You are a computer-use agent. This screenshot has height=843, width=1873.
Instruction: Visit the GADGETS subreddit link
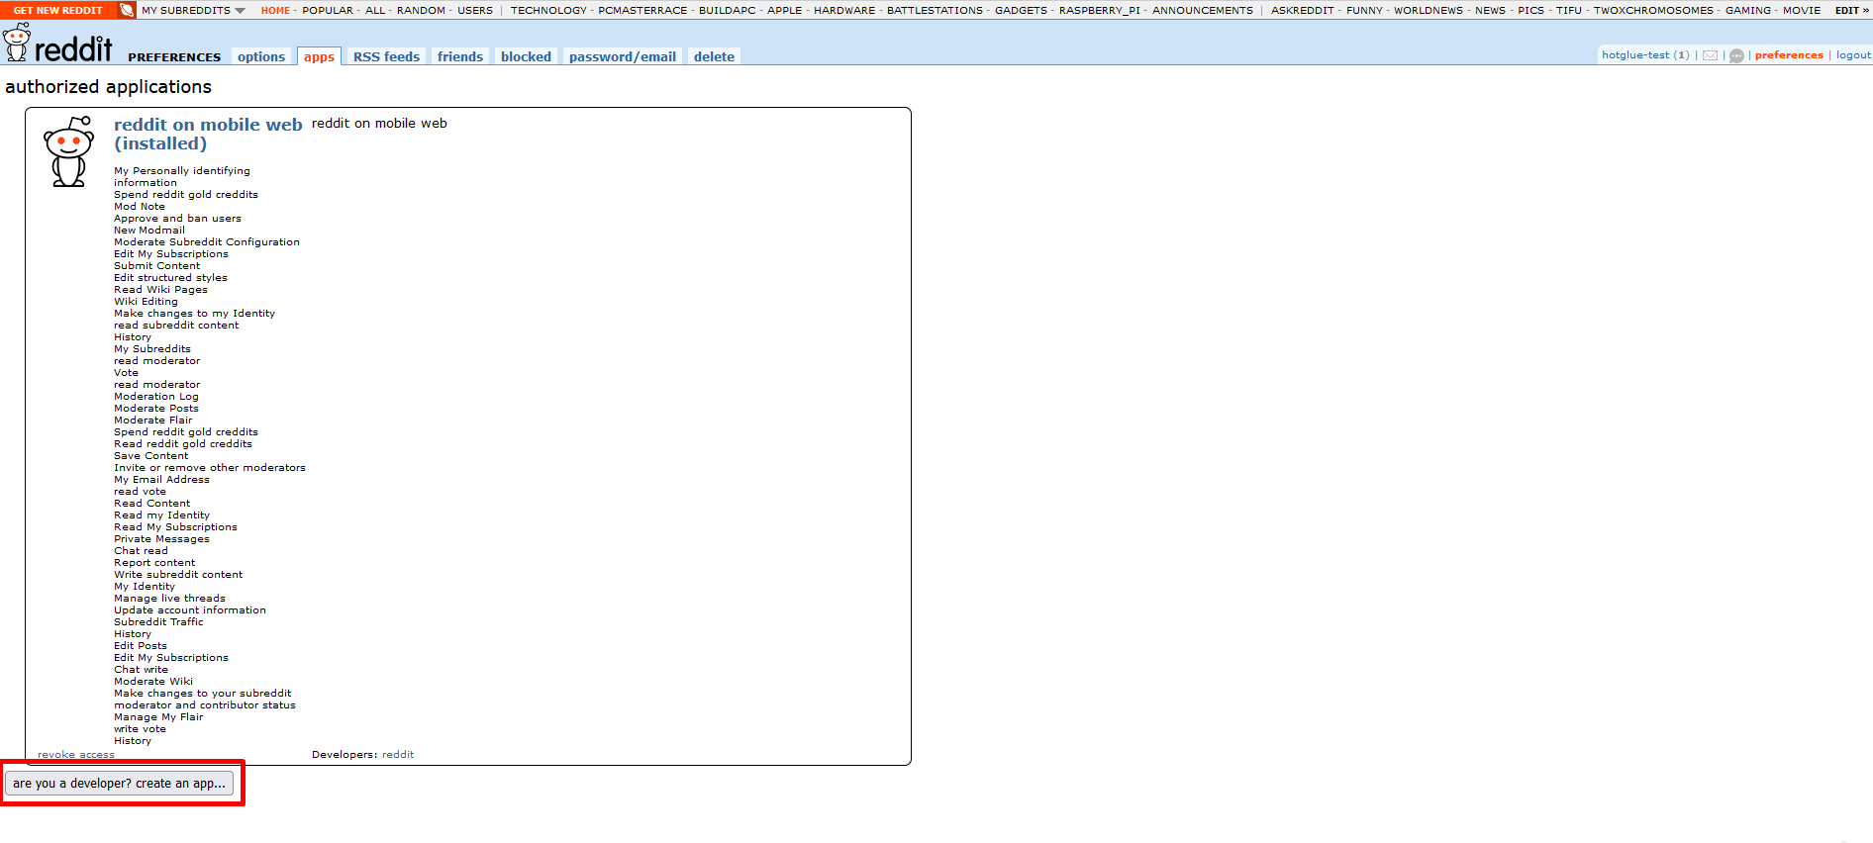coord(1021,10)
